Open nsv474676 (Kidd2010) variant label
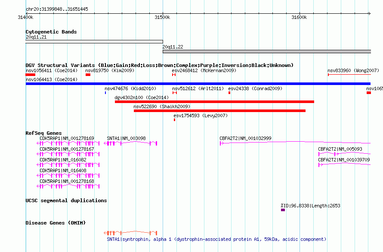Image resolution: width=383 pixels, height=252 pixels. coord(130,88)
